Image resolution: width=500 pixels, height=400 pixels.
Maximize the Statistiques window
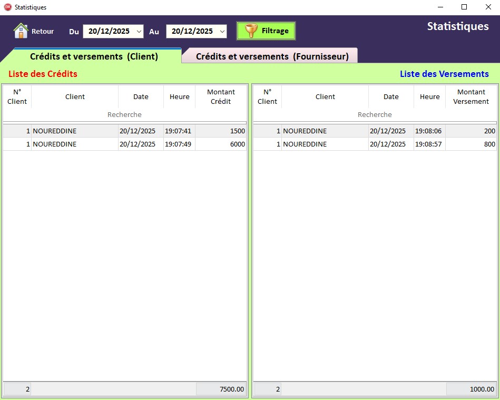(x=464, y=7)
